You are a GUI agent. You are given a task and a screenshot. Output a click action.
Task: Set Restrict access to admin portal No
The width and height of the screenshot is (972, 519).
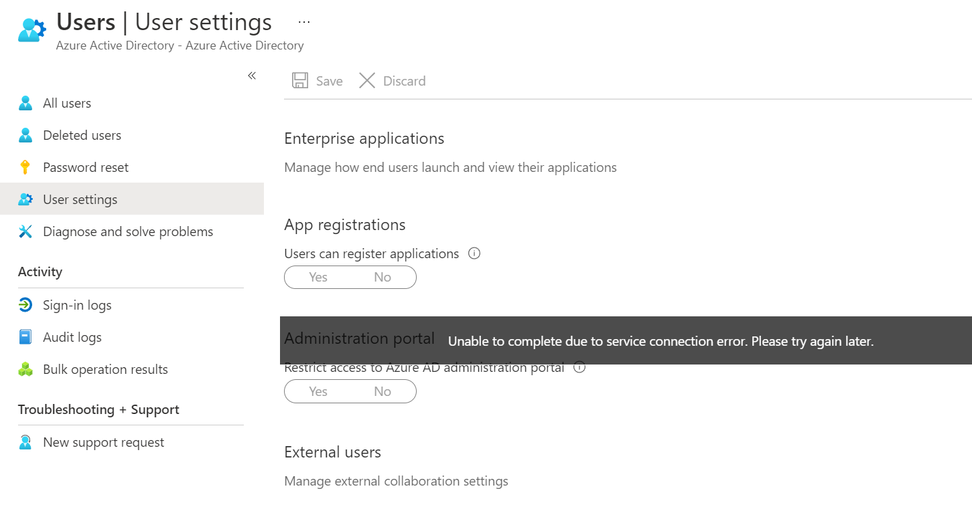pos(383,391)
